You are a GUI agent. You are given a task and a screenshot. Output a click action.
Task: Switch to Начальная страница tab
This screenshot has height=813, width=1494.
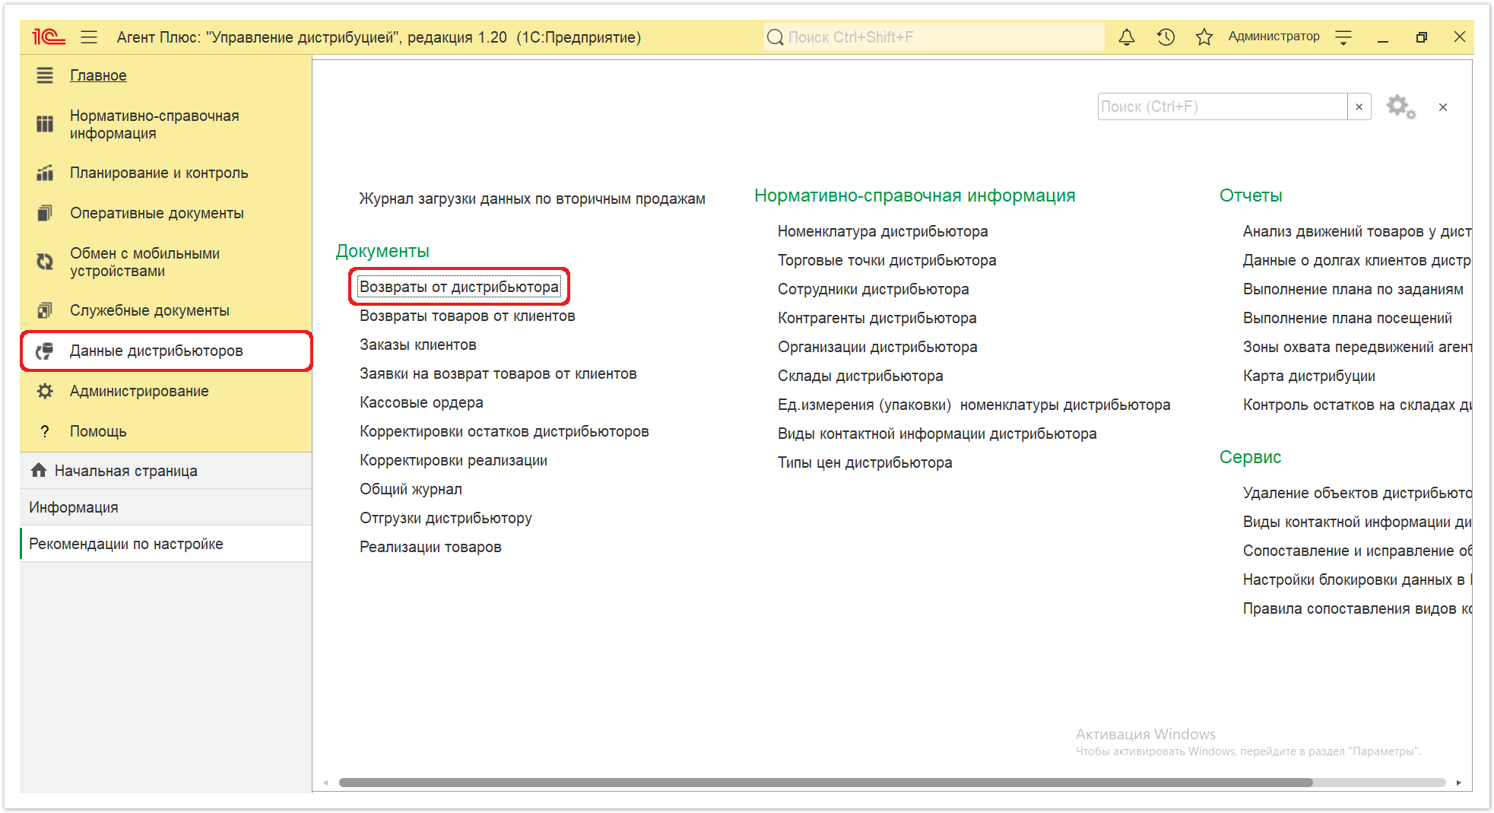(x=166, y=471)
